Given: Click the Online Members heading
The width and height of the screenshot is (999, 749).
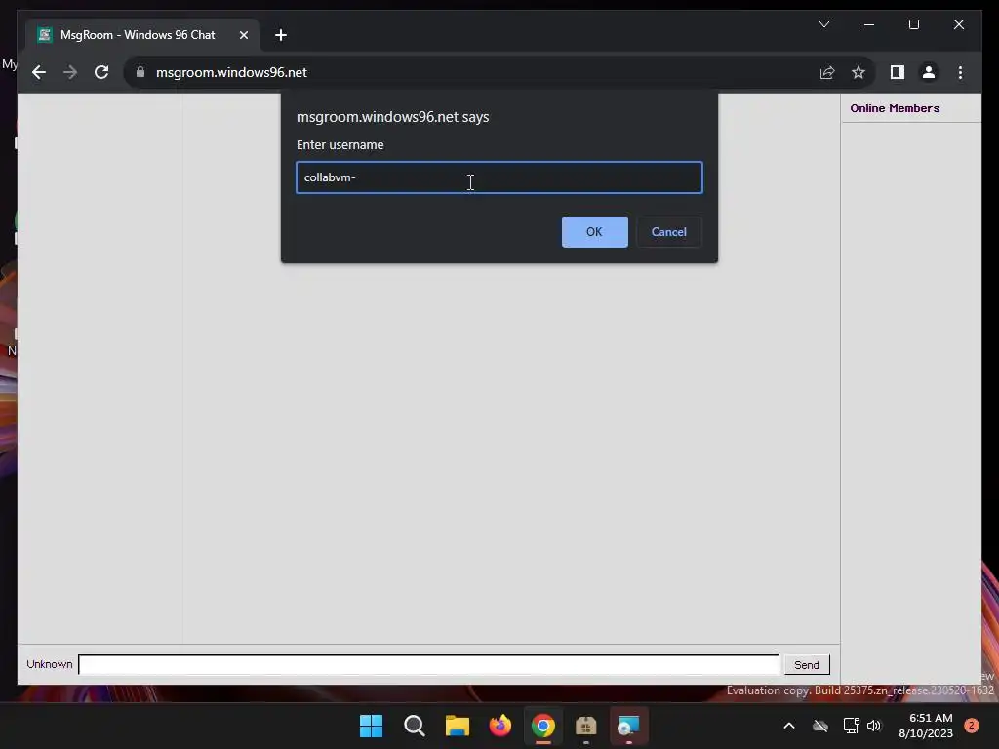Looking at the screenshot, I should click(x=895, y=108).
